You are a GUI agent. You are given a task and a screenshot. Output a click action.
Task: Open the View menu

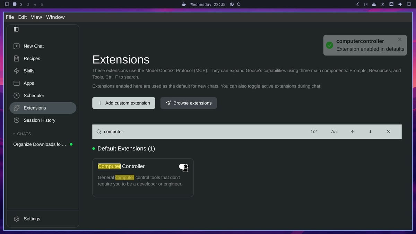[36, 17]
